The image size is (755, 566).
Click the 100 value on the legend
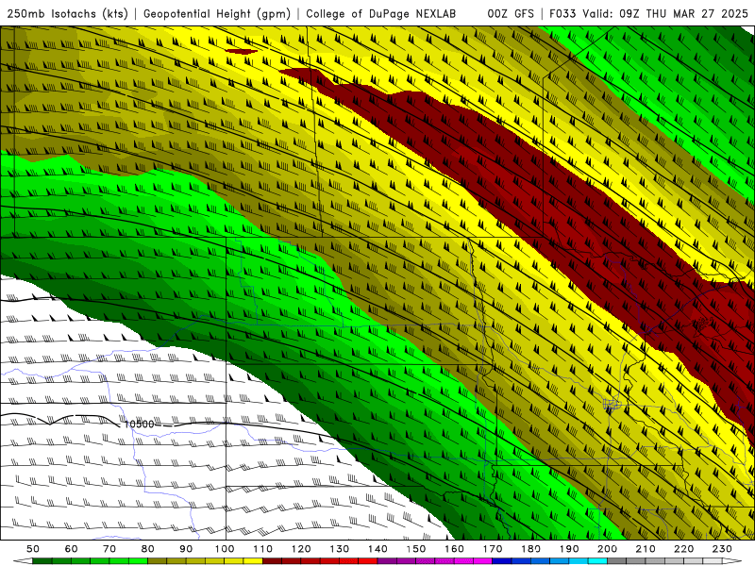225,549
